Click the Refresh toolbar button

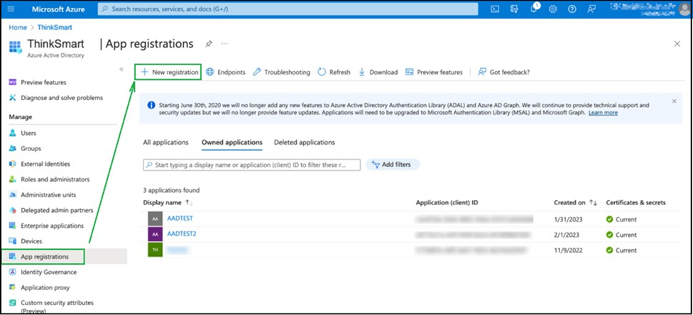334,72
